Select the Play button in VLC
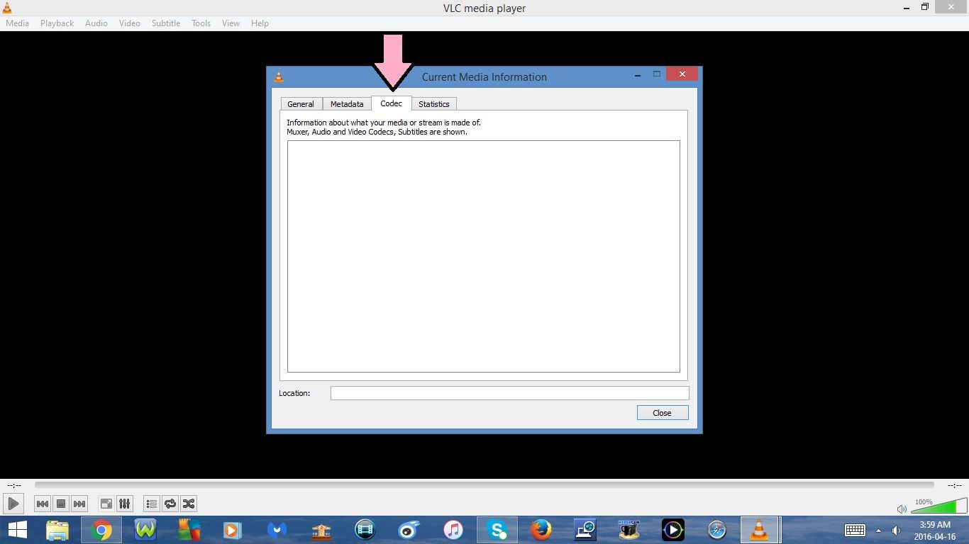The width and height of the screenshot is (969, 544). pos(13,503)
